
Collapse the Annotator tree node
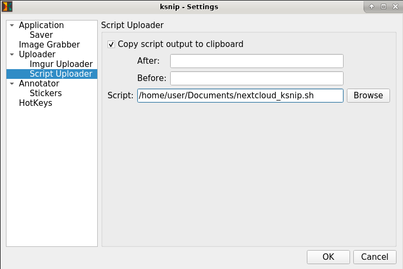[x=12, y=84]
